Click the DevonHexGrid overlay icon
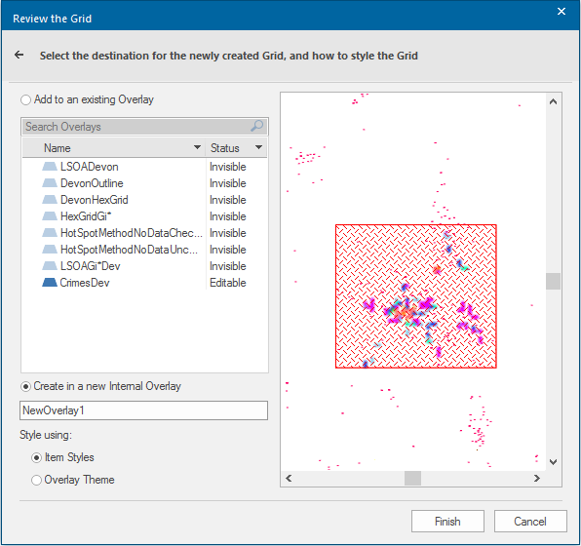Viewport: 581px width, 546px height. (x=50, y=200)
